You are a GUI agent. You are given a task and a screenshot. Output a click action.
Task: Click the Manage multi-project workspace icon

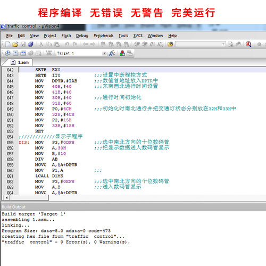130,53
